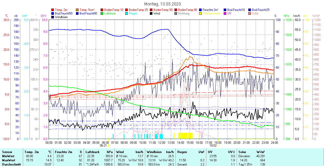Viewport: 324px width, 166px height.
Task: Select the pink Solar legend square
Action: pyautogui.click(x=249, y=13)
